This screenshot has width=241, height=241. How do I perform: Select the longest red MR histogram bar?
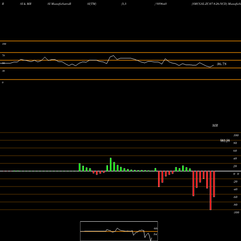coord(211,190)
